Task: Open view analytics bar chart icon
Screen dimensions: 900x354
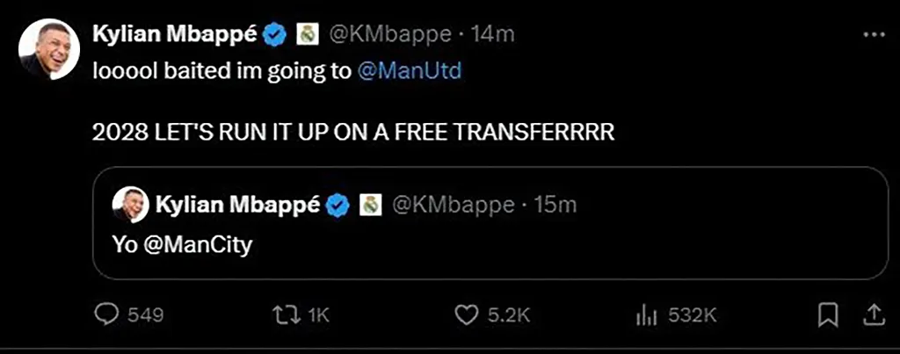Action: point(647,314)
